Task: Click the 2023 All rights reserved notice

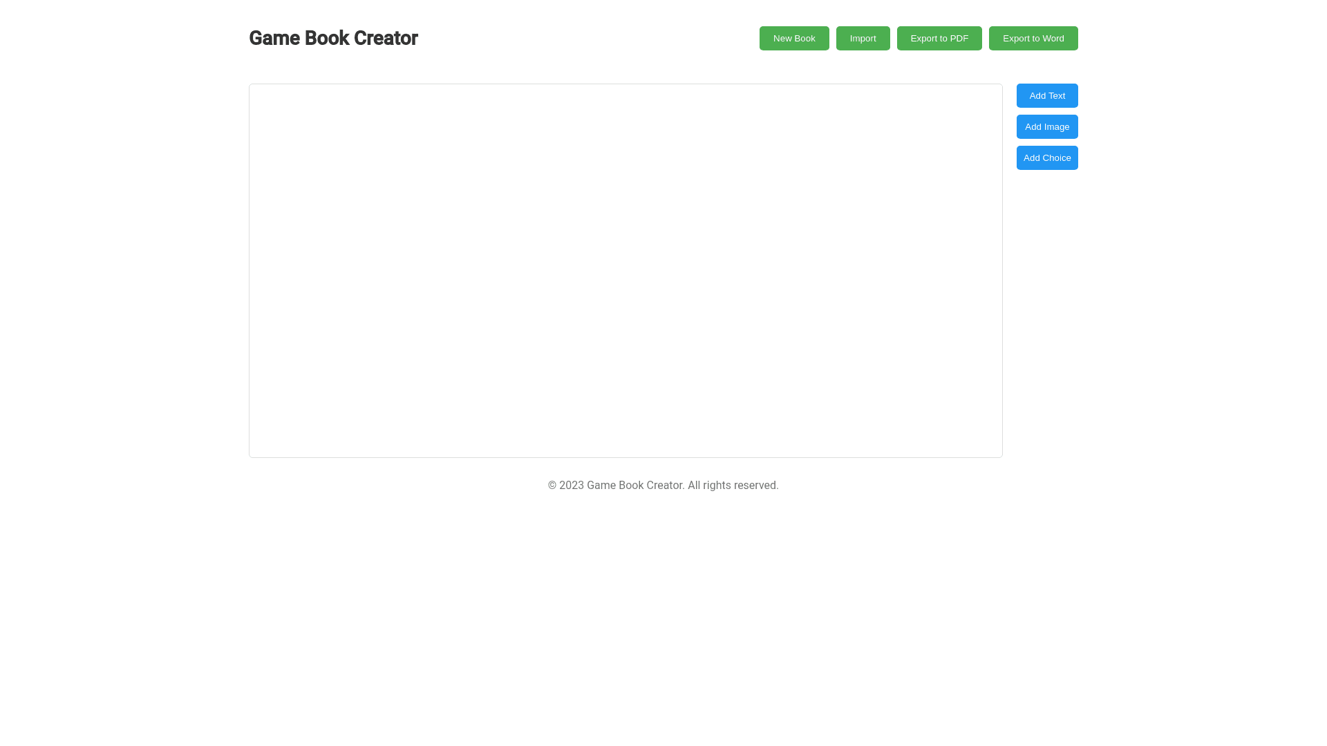Action: (663, 485)
